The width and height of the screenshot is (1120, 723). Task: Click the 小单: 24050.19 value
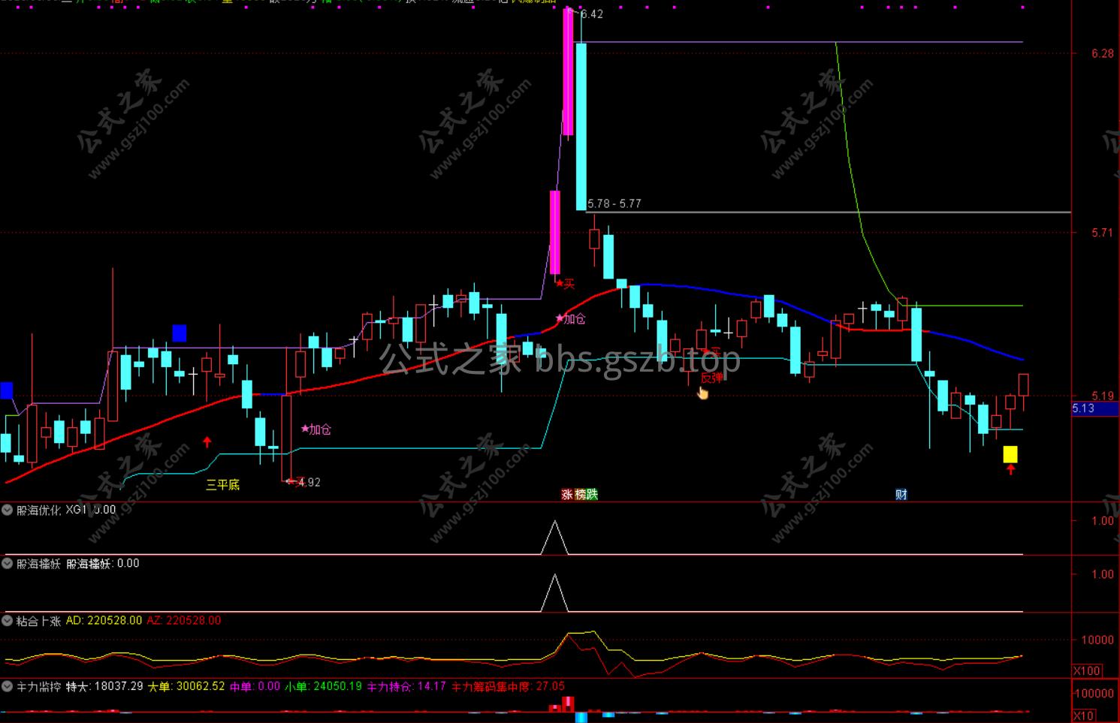323,686
